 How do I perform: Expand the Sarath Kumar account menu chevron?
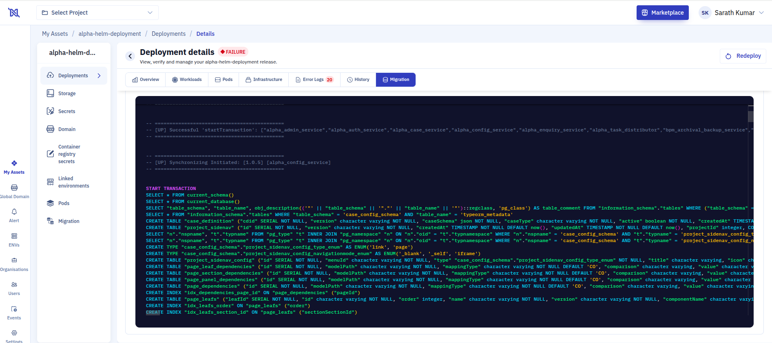tap(761, 13)
